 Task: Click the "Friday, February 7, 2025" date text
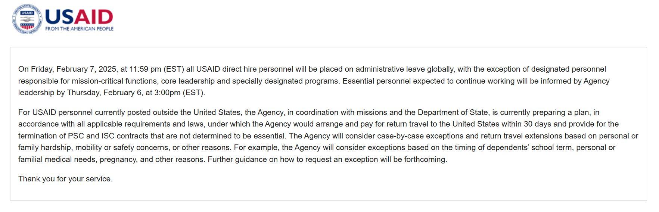coord(74,69)
